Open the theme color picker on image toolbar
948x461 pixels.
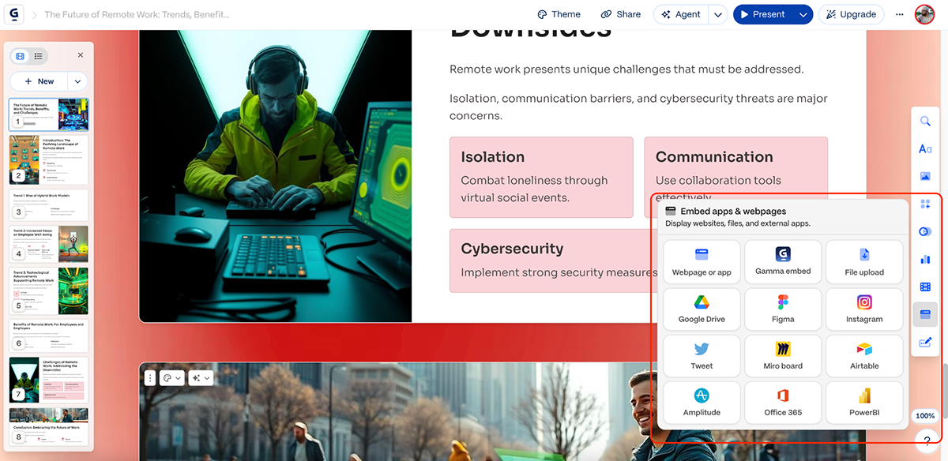point(171,377)
